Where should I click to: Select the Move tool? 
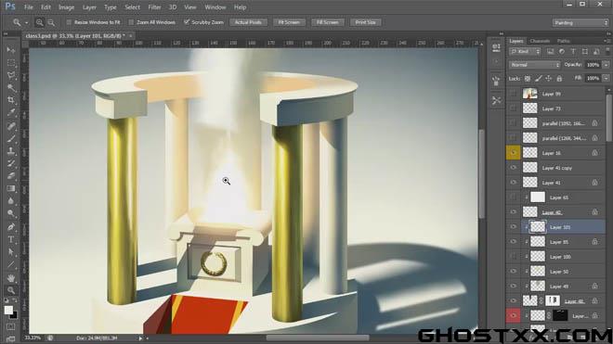point(11,49)
